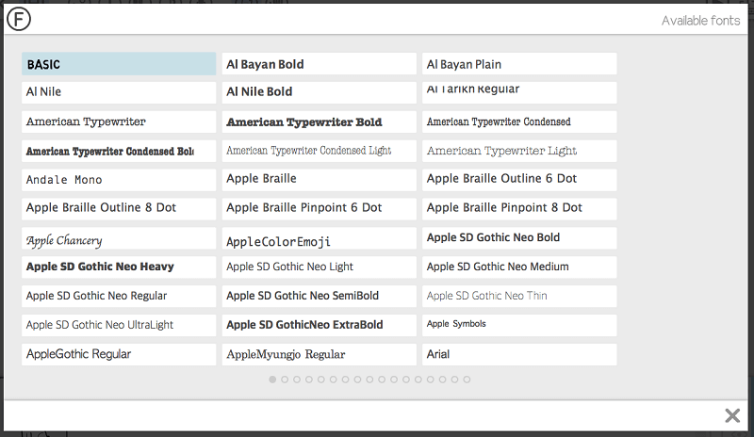Select the Apple Chancery font
This screenshot has width=754, height=437.
[x=119, y=238]
